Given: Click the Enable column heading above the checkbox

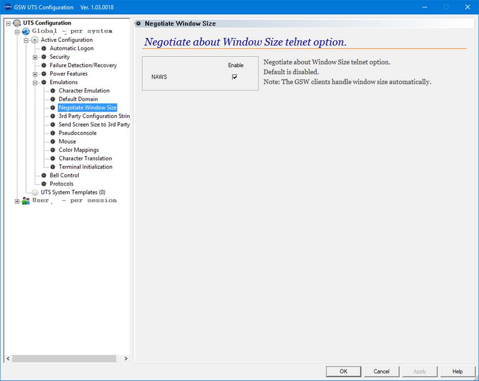Looking at the screenshot, I should click(236, 65).
